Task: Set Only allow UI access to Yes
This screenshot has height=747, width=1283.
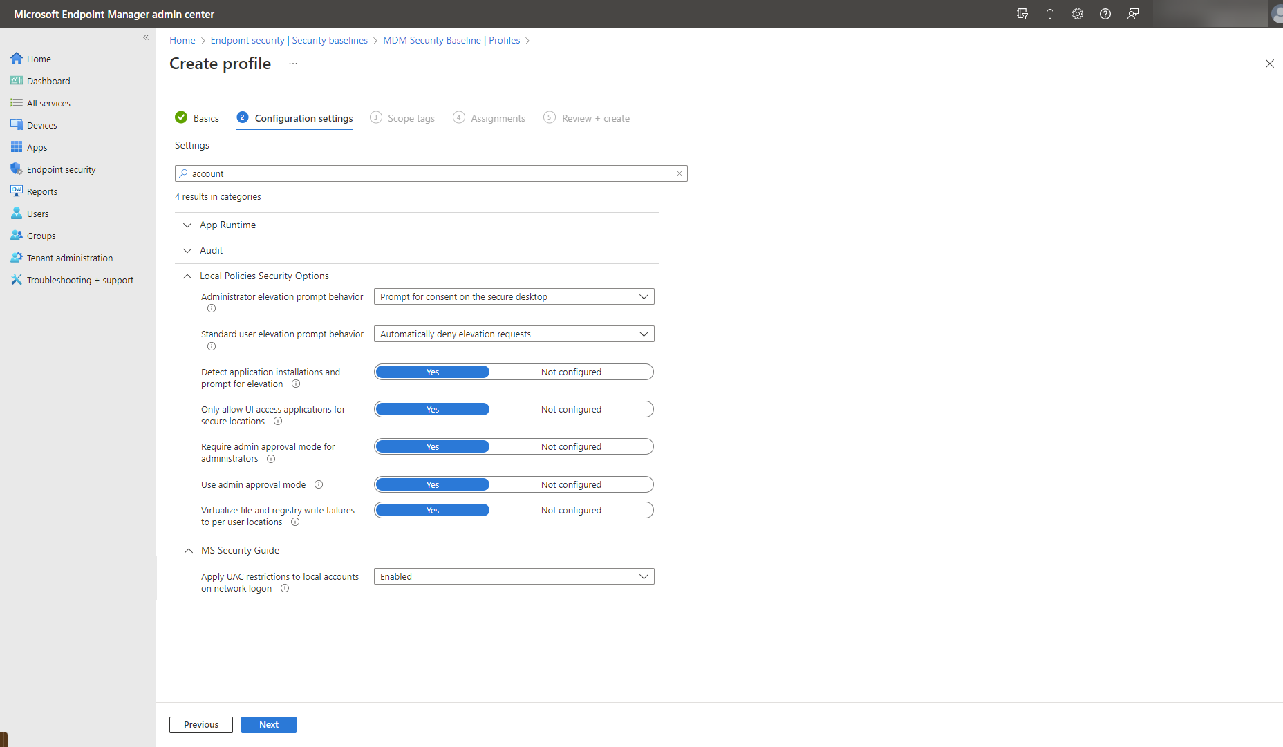Action: coord(433,409)
